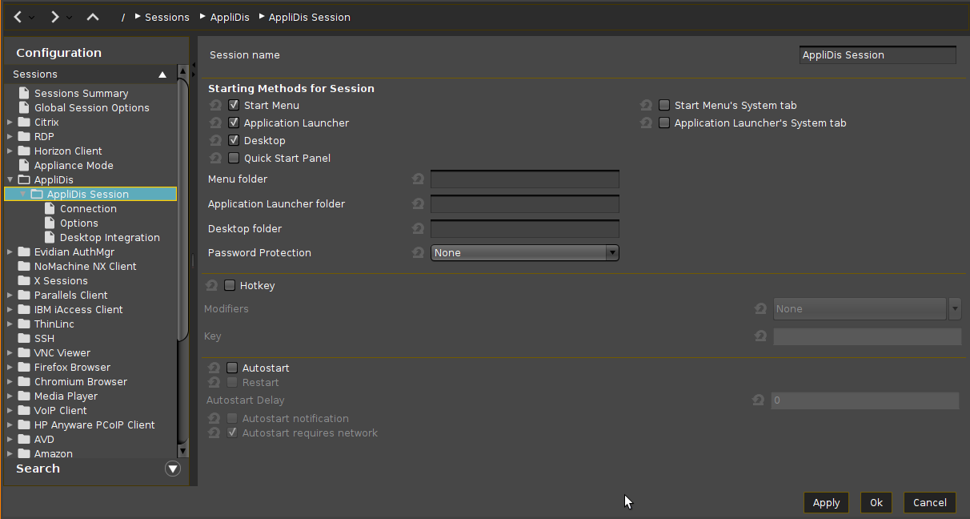Image resolution: width=970 pixels, height=519 pixels.
Task: Click reset icon next to Menu folder field
Action: pyautogui.click(x=418, y=179)
